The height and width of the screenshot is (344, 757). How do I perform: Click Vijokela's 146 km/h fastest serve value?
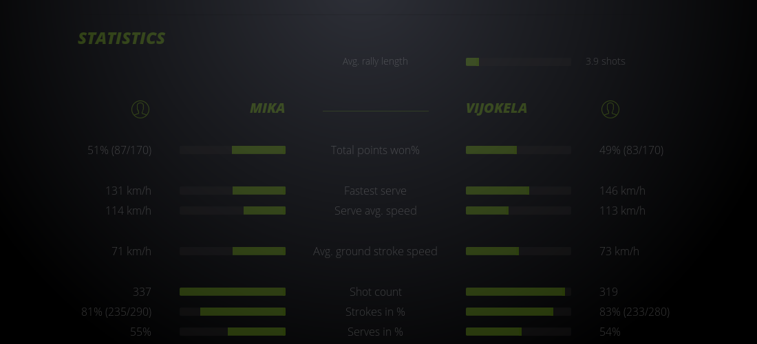click(x=622, y=191)
